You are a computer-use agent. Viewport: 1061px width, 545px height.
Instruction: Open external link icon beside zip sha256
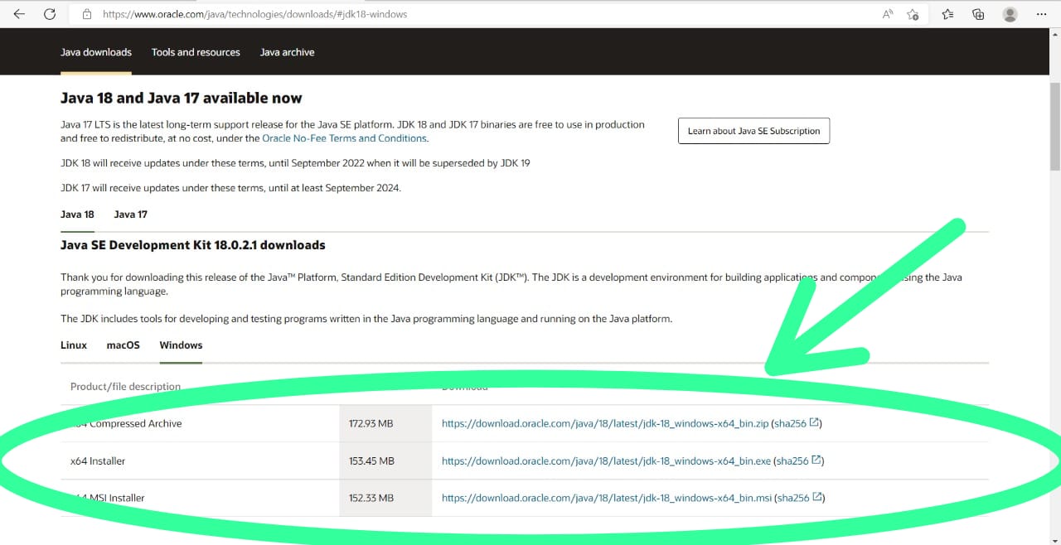815,422
